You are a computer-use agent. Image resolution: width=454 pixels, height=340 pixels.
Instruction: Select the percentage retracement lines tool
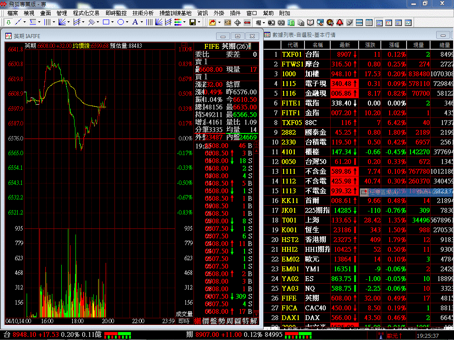click(33, 22)
